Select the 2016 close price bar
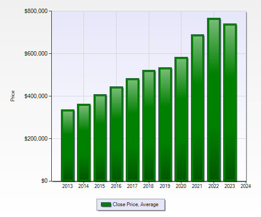This screenshot has height=217, width=261. pyautogui.click(x=116, y=134)
